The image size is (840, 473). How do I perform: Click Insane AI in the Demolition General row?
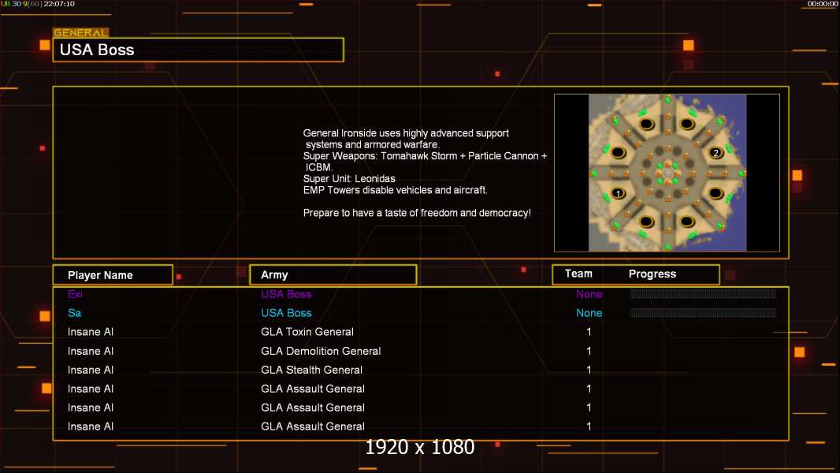point(91,351)
